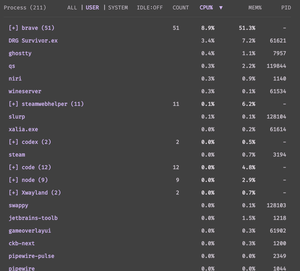Click the CPU% sort direction arrow
Viewport: 300px width, 271px height.
221,8
